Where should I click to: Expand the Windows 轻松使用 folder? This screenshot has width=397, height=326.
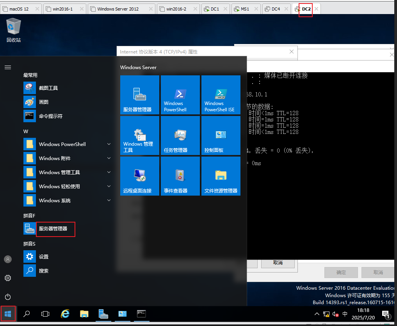point(67,187)
